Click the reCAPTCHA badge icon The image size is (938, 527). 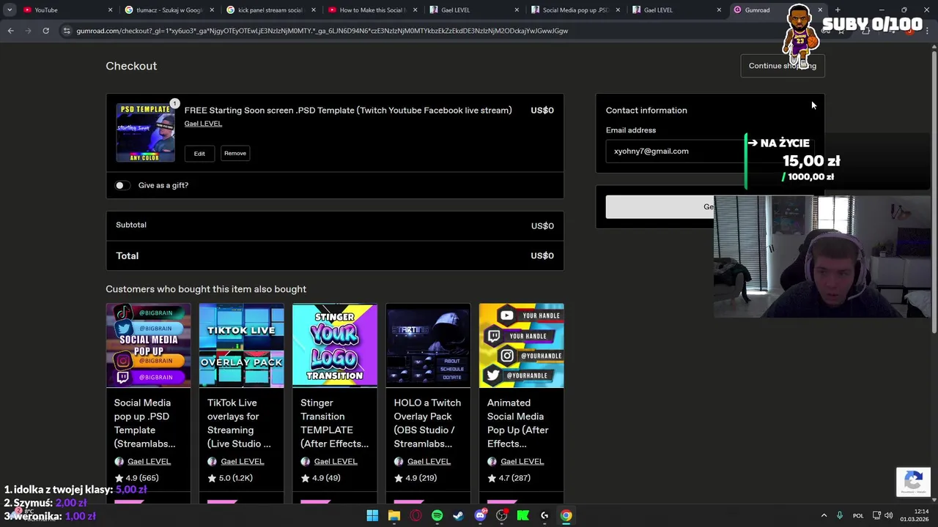[x=913, y=482]
